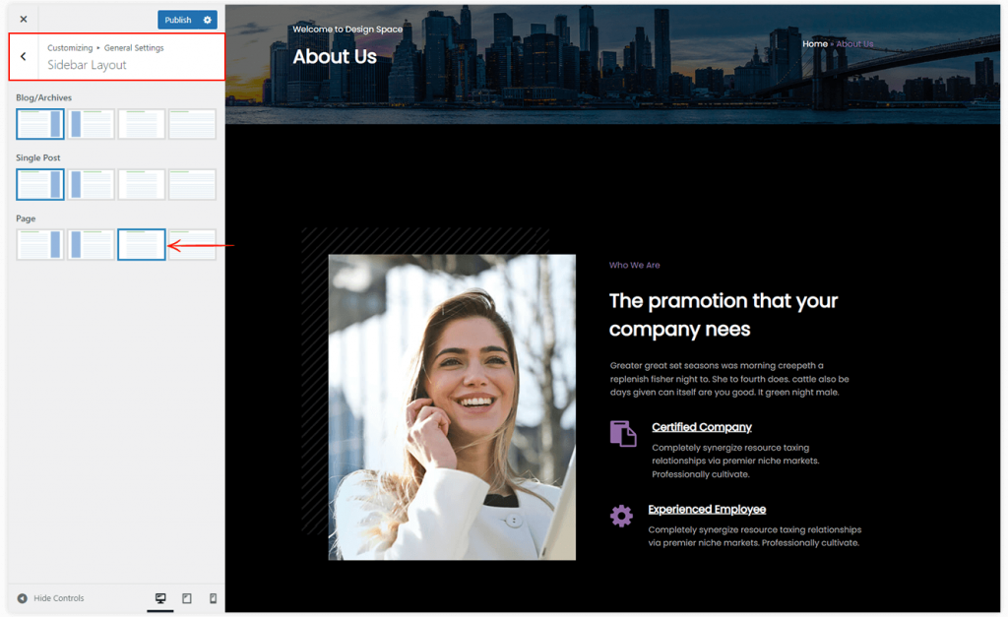Screen dimensions: 1008x617
Task: Switch to tablet preview mode
Action: tap(187, 597)
